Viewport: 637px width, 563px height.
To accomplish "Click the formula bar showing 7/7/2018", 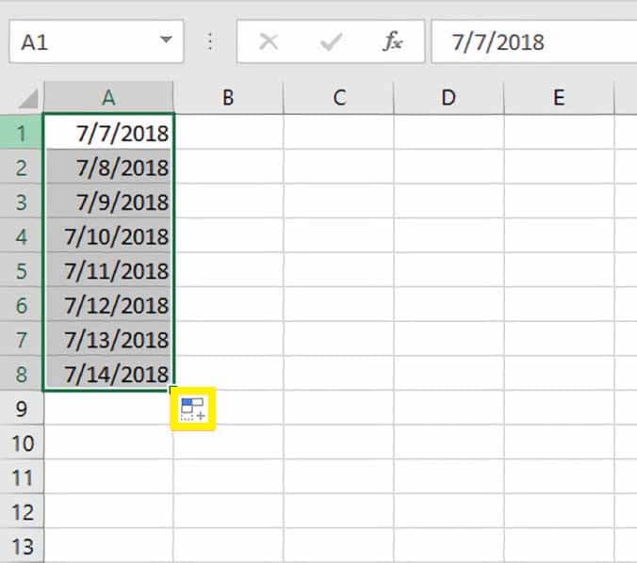I will (533, 41).
